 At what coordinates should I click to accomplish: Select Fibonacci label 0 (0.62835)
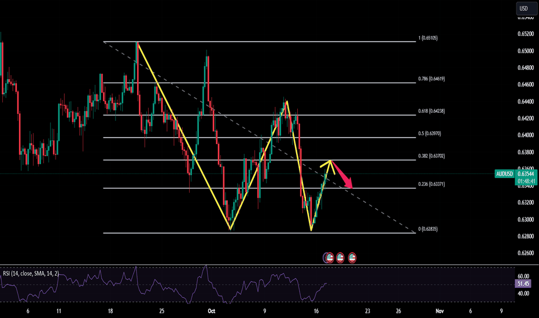pos(428,229)
